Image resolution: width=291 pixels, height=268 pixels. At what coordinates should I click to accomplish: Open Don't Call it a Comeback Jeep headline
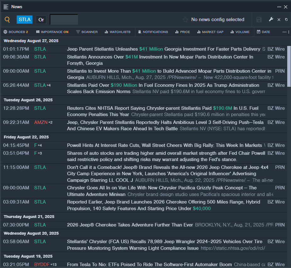(x=168, y=174)
